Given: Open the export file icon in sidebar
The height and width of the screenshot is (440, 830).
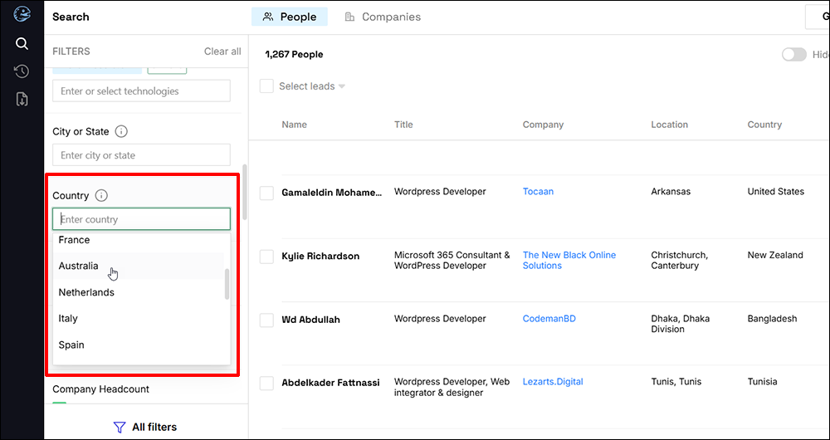Looking at the screenshot, I should pyautogui.click(x=22, y=100).
